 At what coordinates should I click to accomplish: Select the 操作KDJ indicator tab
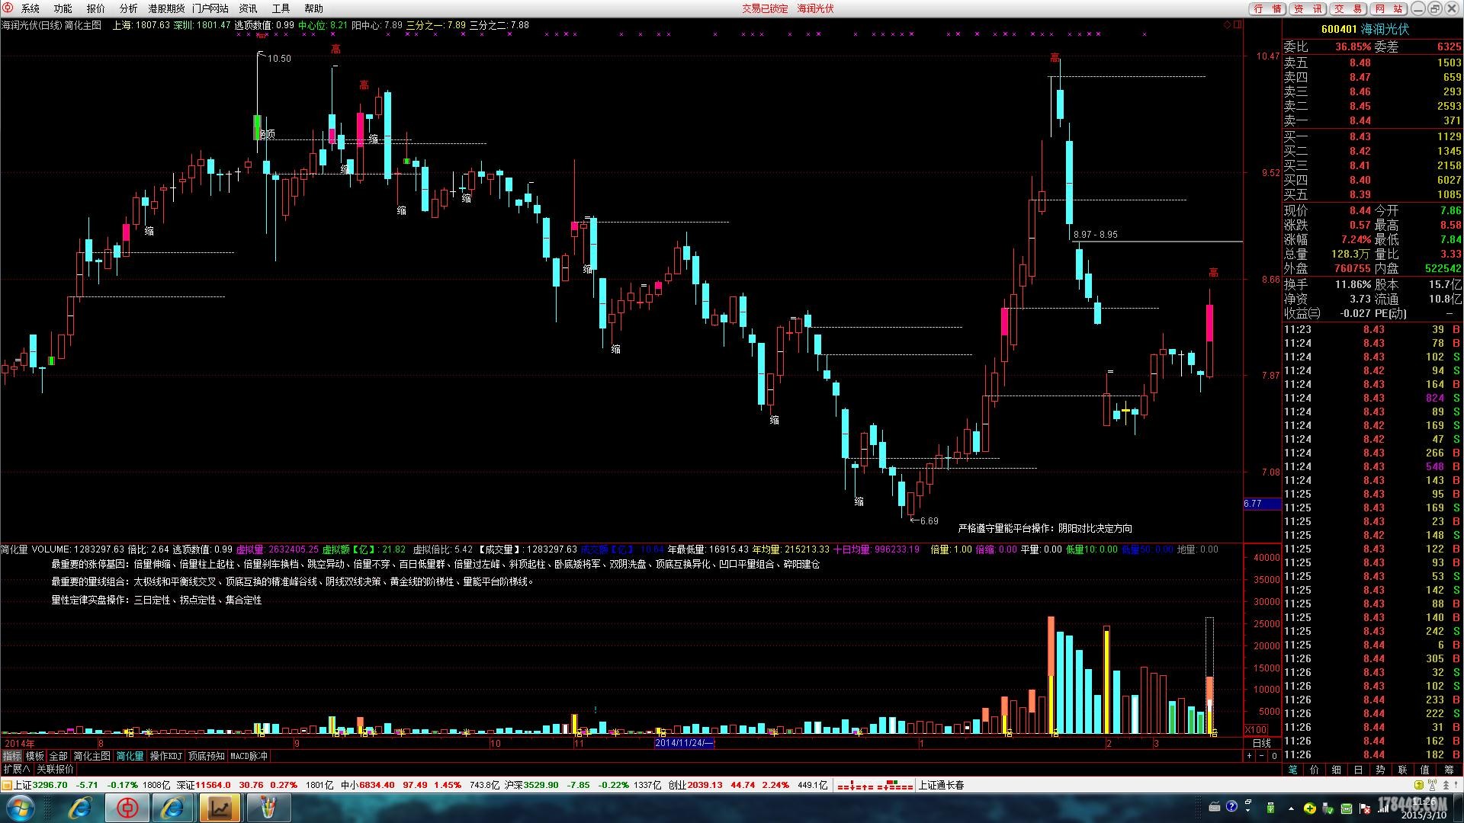(166, 756)
